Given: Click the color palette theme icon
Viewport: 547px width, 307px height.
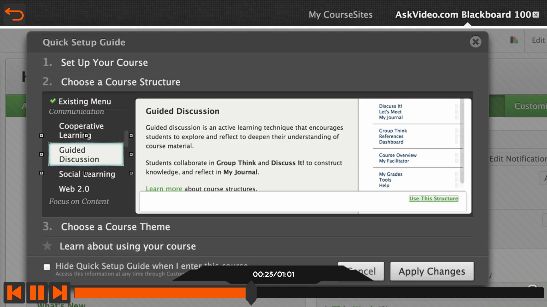Looking at the screenshot, I should tap(514, 40).
